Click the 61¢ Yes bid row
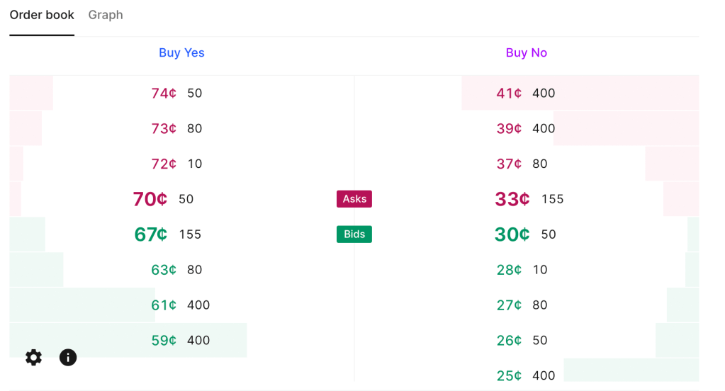This screenshot has height=391, width=725. (164, 305)
